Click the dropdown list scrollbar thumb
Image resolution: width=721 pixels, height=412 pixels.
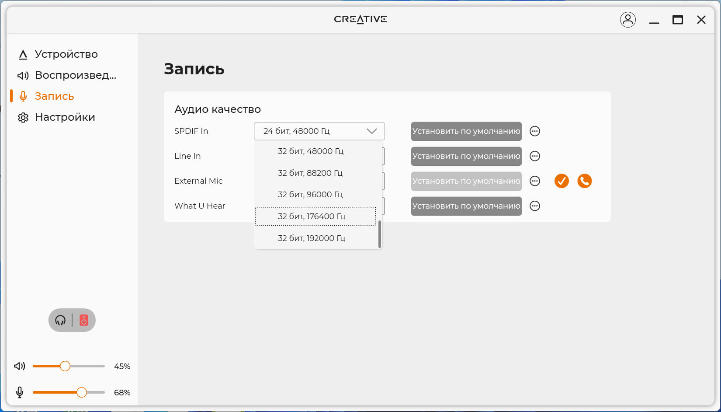coord(380,234)
